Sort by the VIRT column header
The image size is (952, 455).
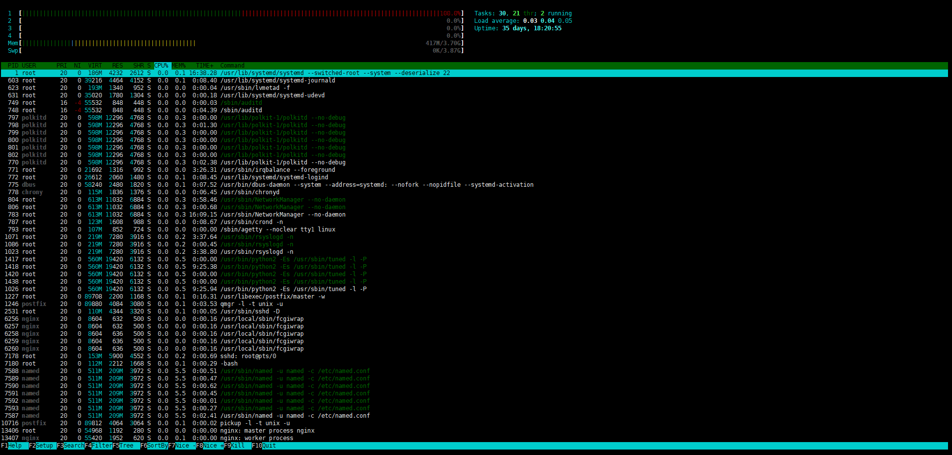coord(95,66)
